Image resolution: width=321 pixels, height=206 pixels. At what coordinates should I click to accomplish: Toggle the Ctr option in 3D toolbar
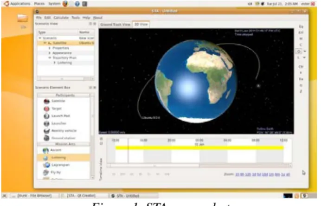pos(301,67)
